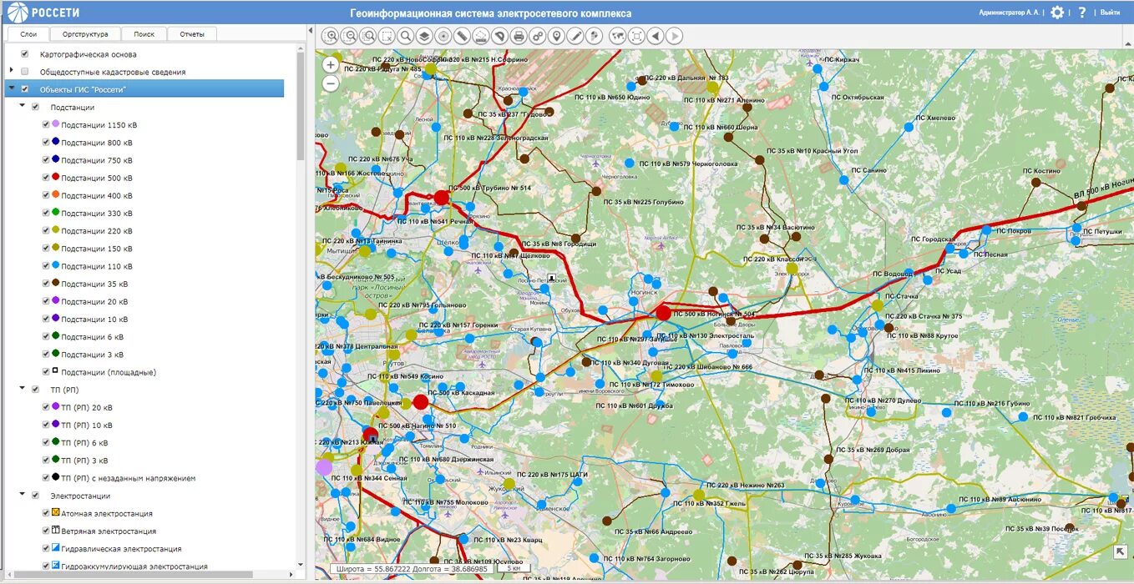Viewport: 1134px width, 584px height.
Task: Click the tool icon after the pencil
Action: point(594,36)
